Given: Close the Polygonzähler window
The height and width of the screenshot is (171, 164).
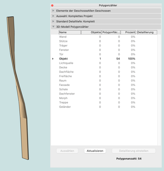Looking at the screenshot, I should click(x=52, y=6).
